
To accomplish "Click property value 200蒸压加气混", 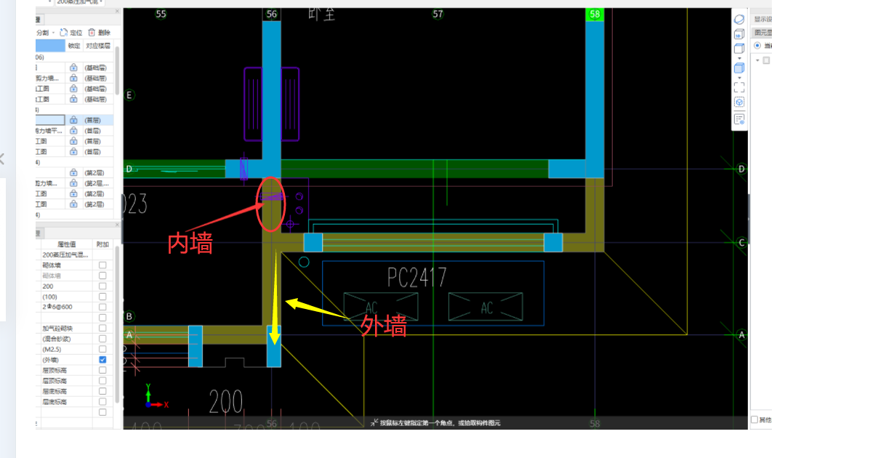I will click(x=66, y=255).
